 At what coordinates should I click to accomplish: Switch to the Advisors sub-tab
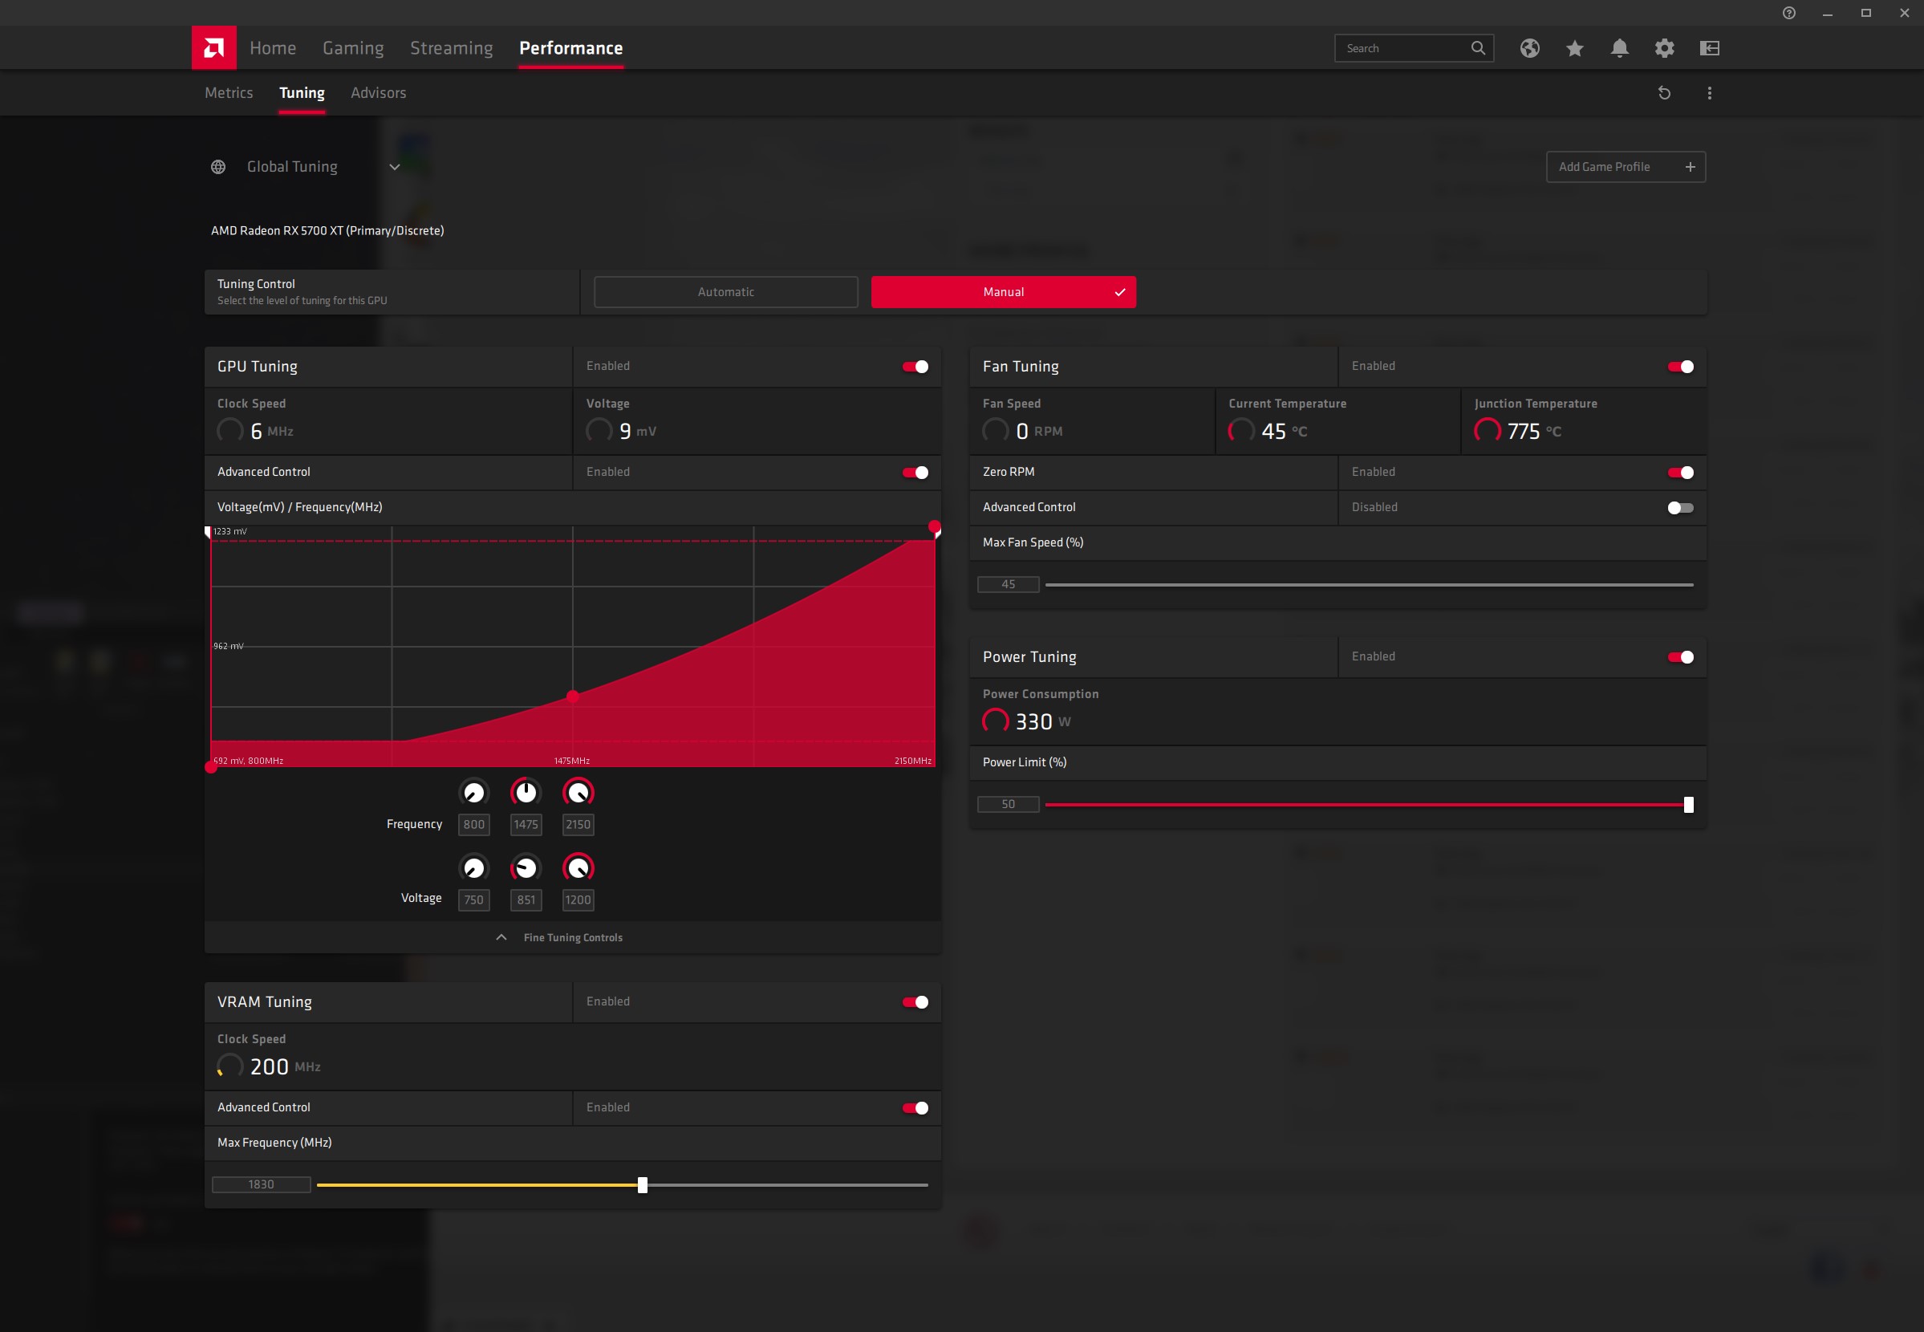coord(378,92)
